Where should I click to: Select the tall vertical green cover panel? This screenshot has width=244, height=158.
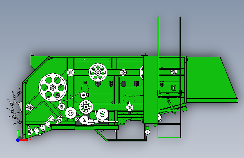tap(151, 90)
